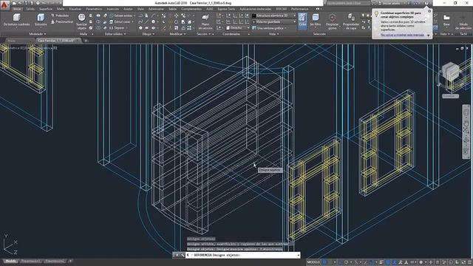
Task: Toggle the clean screen icon in status bar
Action: coord(463,262)
